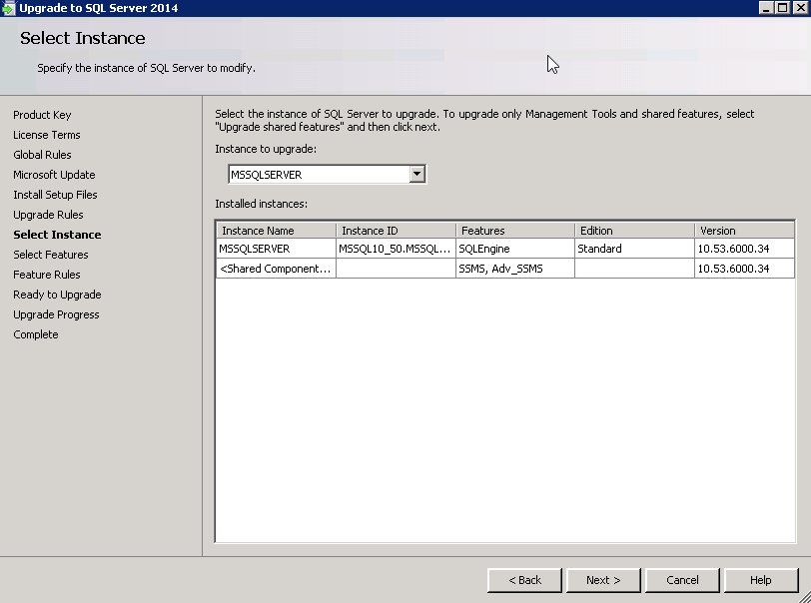The height and width of the screenshot is (603, 811).
Task: Select the Complete step in sidebar
Action: [36, 334]
